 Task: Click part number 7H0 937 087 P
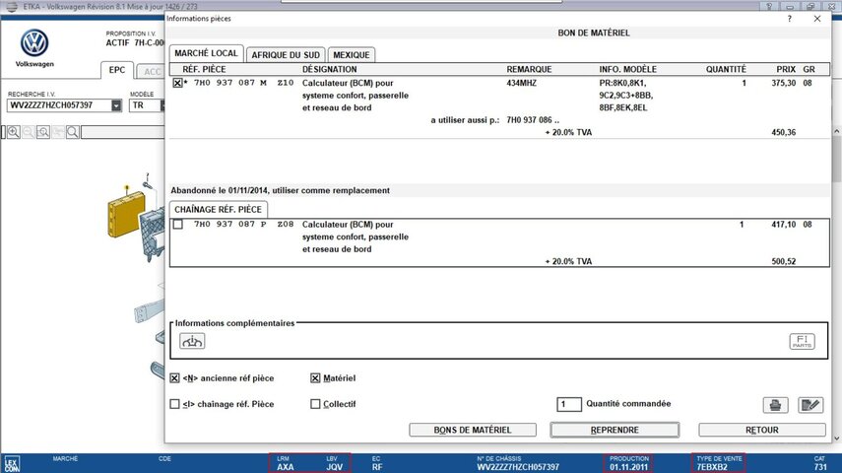click(230, 224)
